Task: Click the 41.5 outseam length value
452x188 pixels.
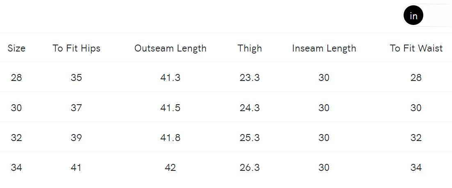Action: (x=170, y=108)
